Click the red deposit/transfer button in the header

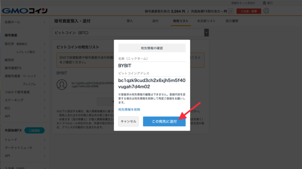[249, 11]
